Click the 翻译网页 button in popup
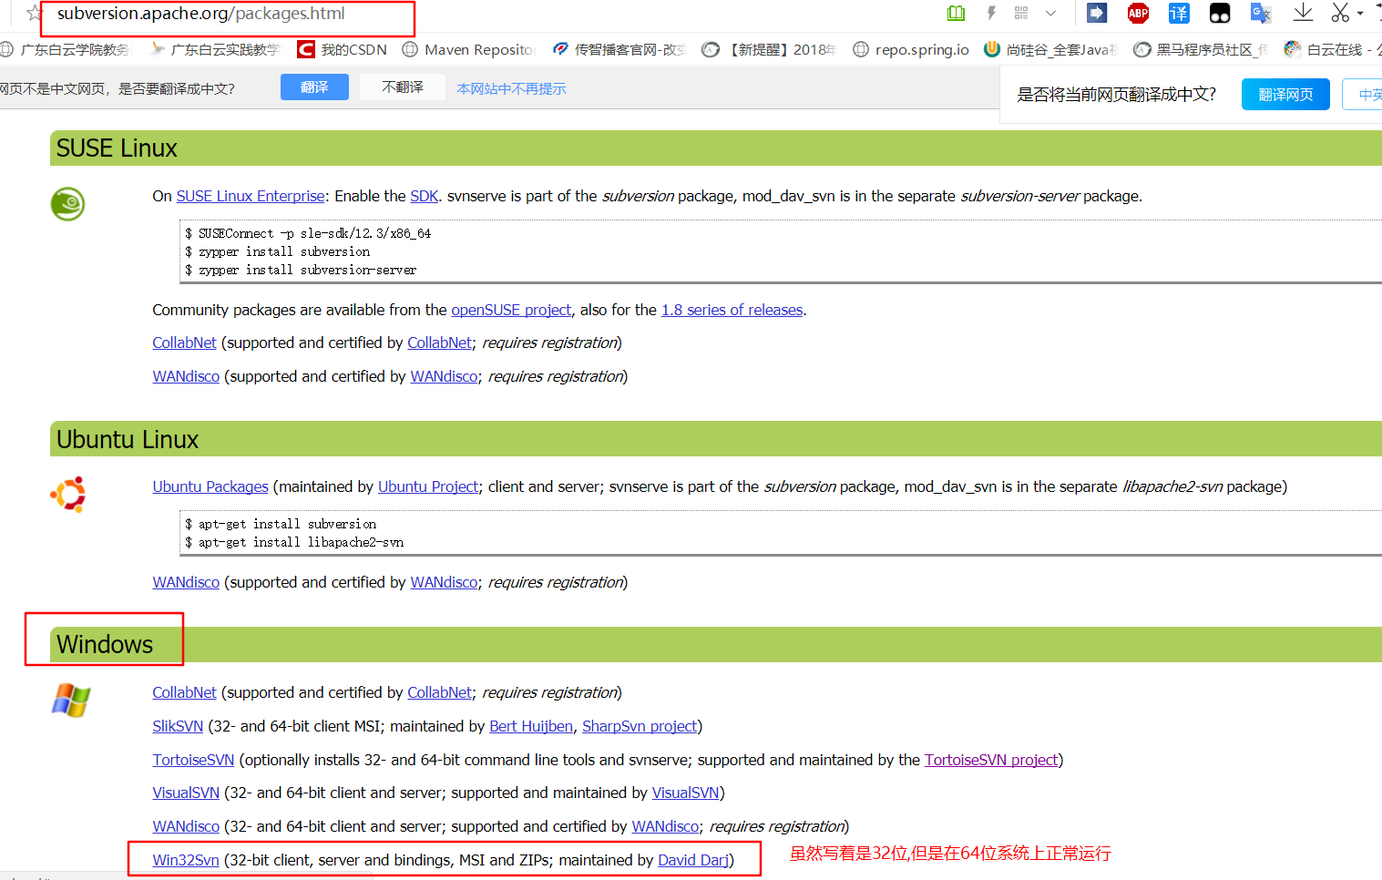 [1285, 95]
